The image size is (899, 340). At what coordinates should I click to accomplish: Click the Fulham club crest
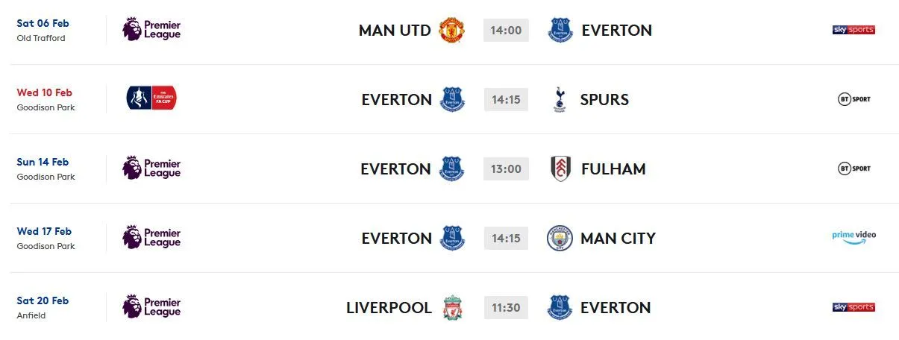(560, 169)
